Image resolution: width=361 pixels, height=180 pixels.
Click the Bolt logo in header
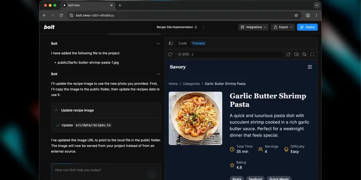[49, 27]
